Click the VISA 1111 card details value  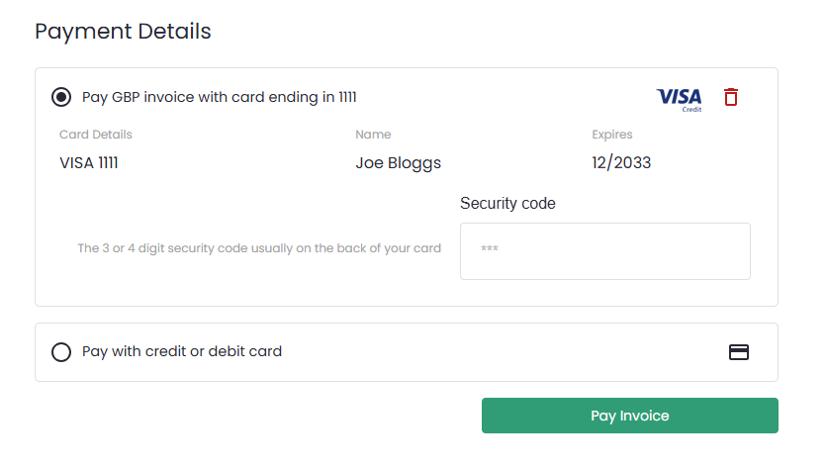tap(89, 163)
